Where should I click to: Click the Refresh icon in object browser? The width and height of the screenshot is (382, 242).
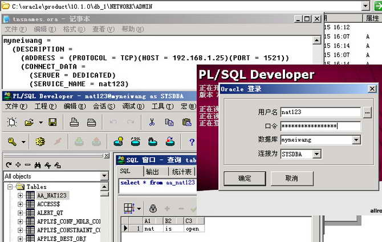[10, 166]
